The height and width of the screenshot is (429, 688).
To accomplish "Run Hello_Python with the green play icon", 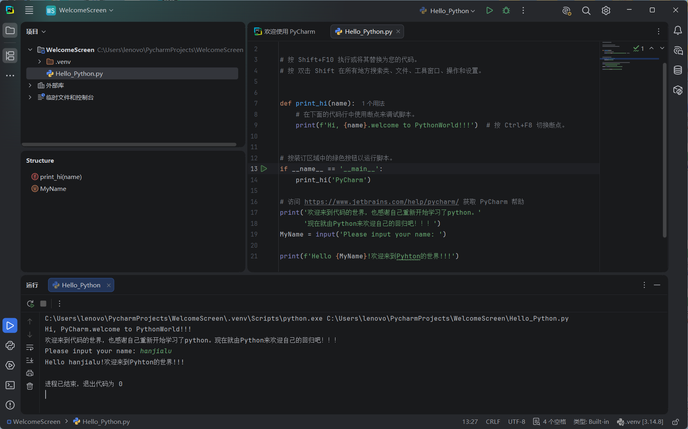I will click(490, 11).
